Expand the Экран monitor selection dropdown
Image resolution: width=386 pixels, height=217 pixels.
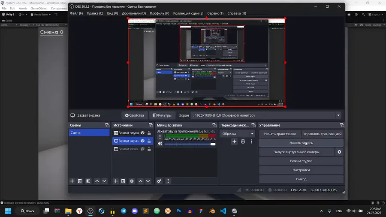click(338, 115)
